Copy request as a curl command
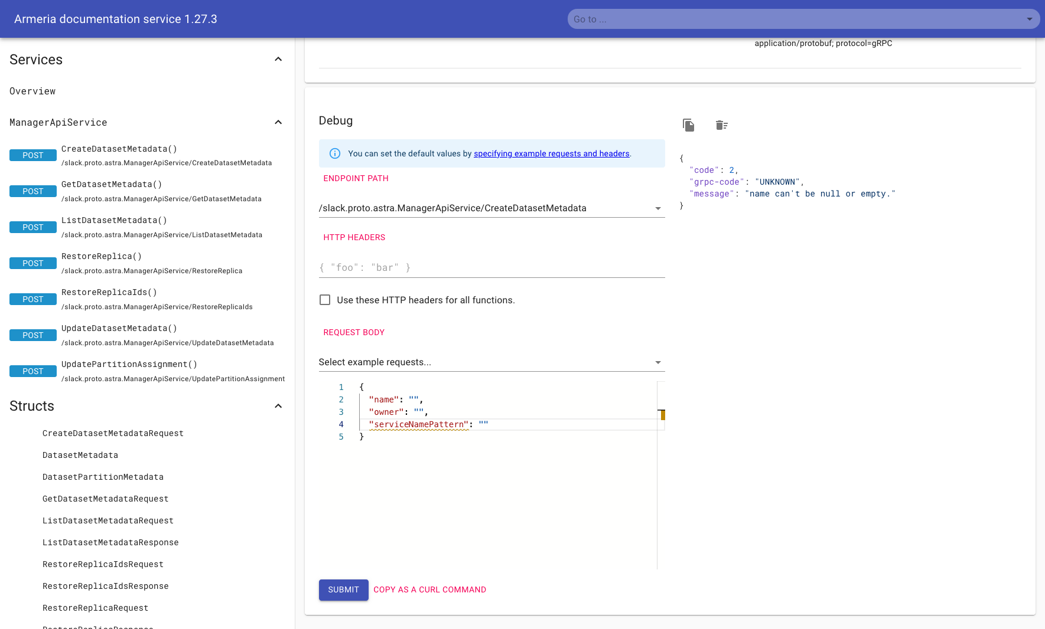 [x=430, y=589]
